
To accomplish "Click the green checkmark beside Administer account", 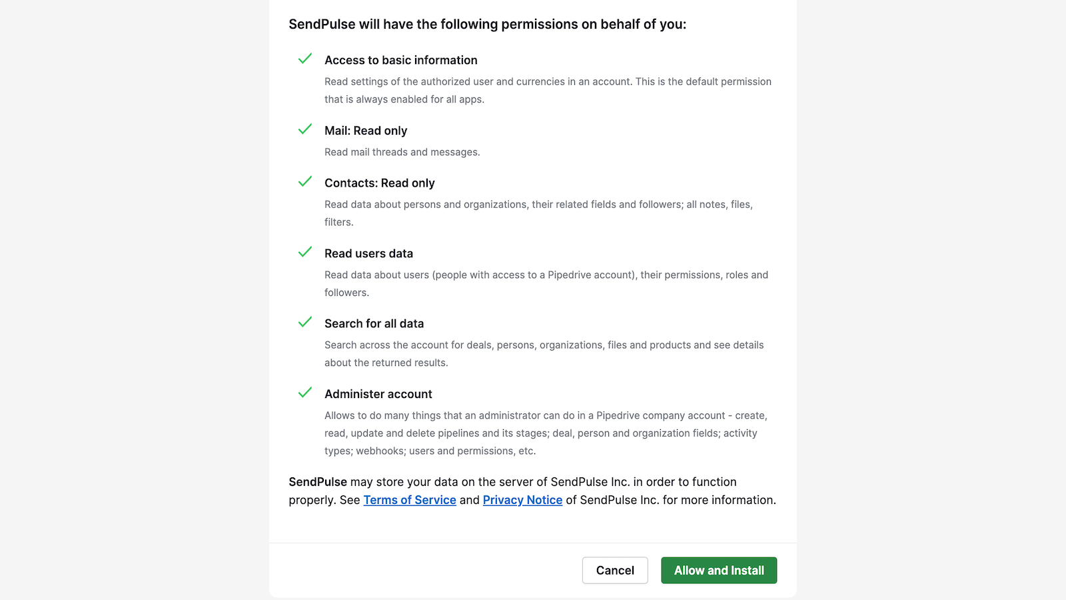I will coord(305,393).
